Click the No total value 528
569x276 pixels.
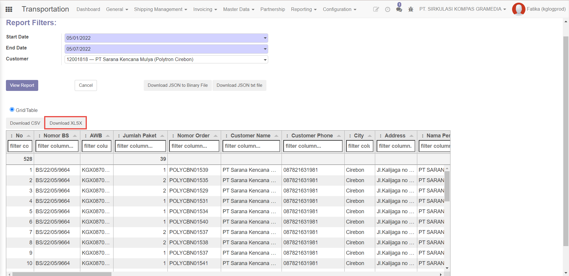(x=28, y=159)
